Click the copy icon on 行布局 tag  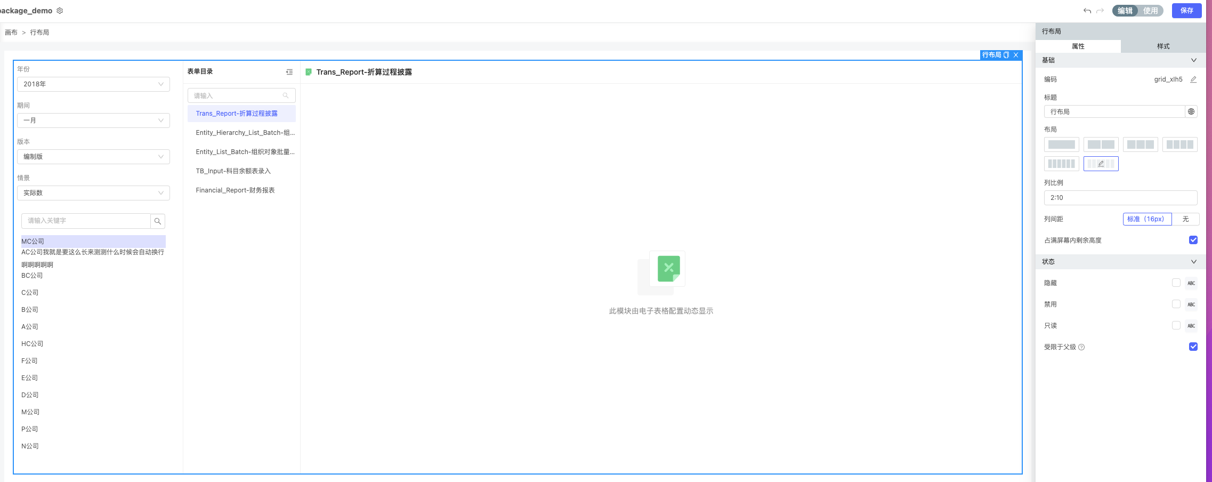1006,55
